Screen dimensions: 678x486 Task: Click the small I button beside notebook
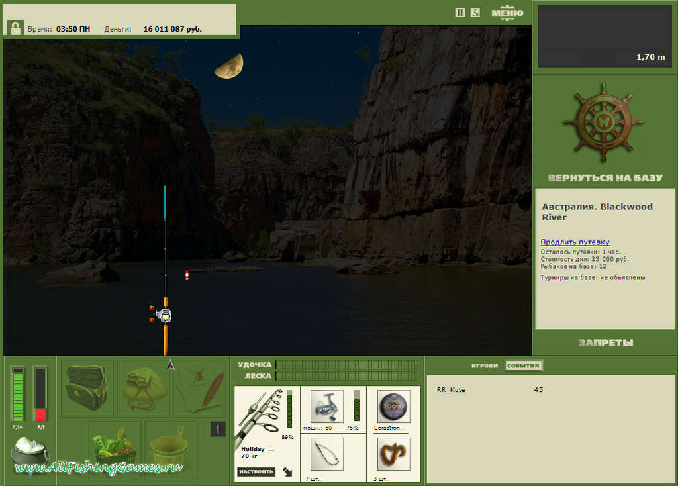(x=218, y=429)
